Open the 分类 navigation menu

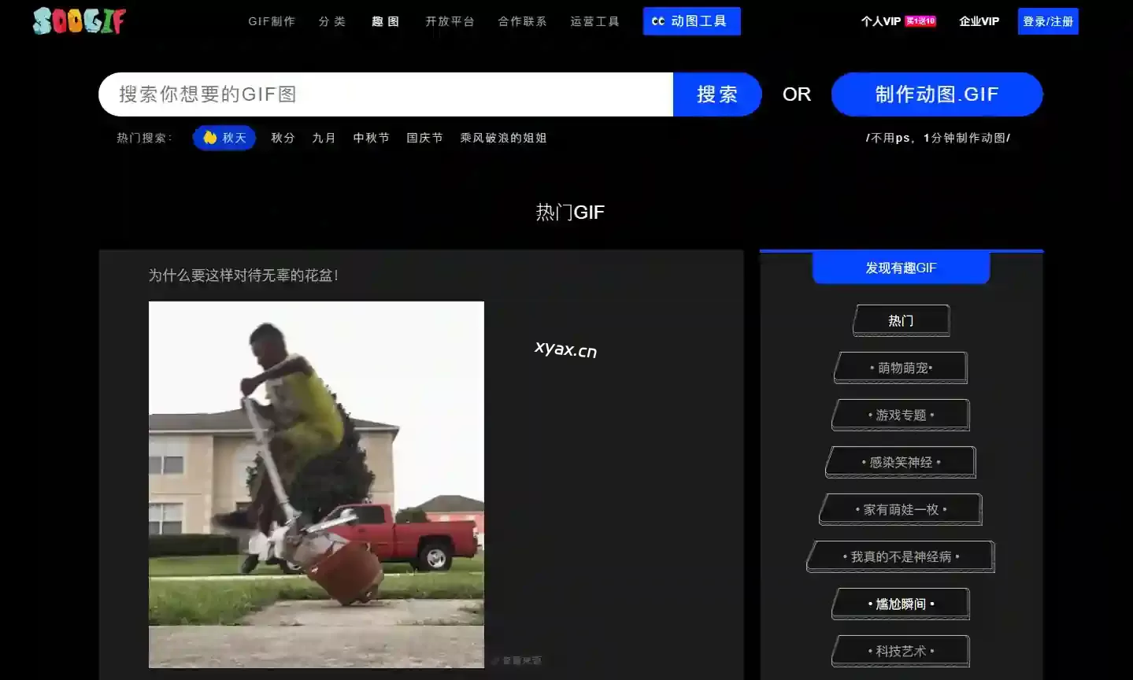(332, 21)
